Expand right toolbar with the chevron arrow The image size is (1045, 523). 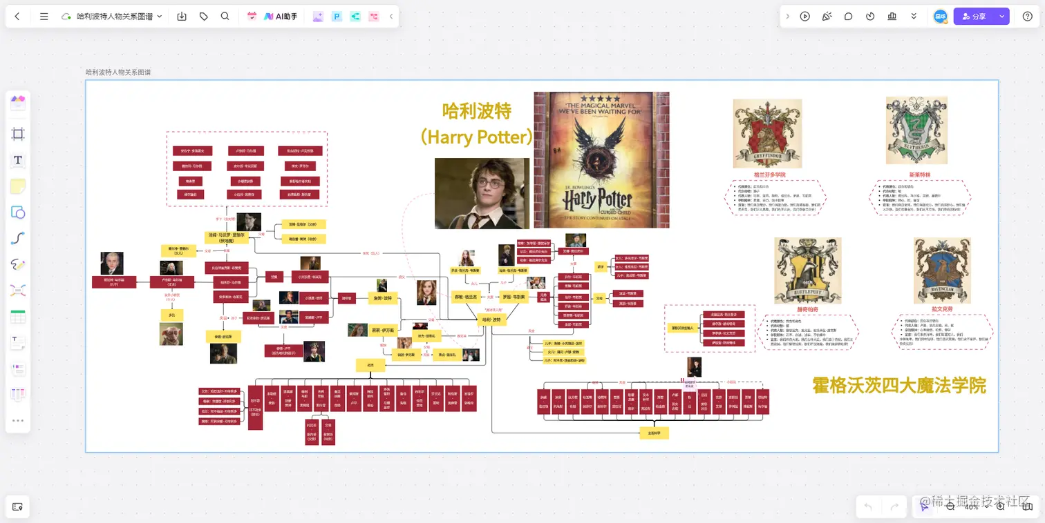click(787, 17)
